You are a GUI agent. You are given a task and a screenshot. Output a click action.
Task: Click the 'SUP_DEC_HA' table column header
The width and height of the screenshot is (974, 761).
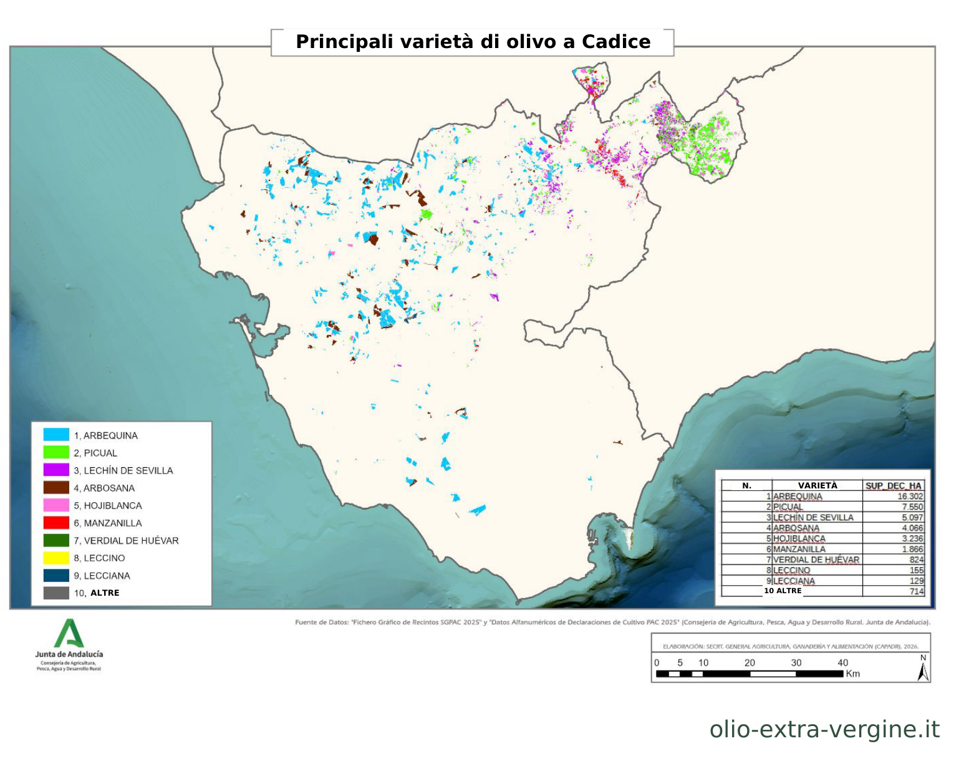pyautogui.click(x=894, y=486)
